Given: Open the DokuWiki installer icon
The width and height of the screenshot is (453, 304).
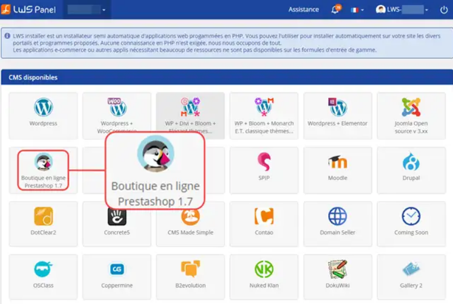Looking at the screenshot, I should tap(337, 269).
